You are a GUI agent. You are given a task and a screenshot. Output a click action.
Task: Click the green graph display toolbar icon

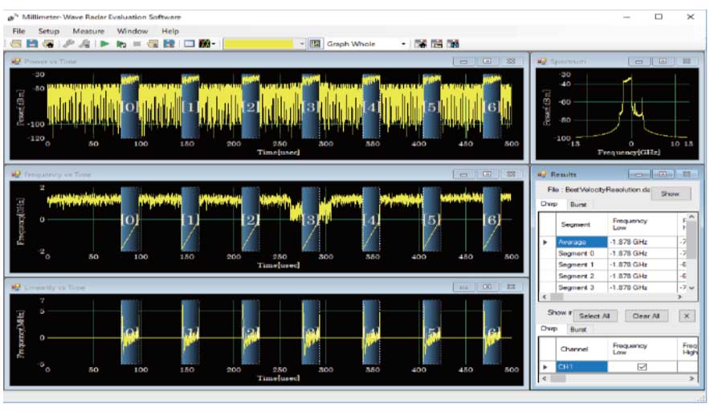click(205, 44)
